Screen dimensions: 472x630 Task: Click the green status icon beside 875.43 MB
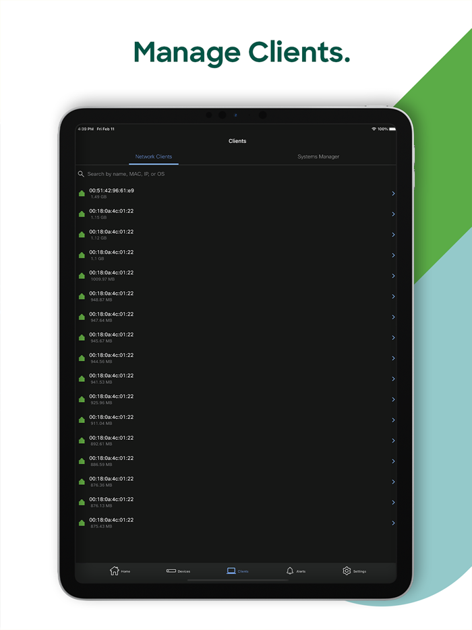click(82, 523)
